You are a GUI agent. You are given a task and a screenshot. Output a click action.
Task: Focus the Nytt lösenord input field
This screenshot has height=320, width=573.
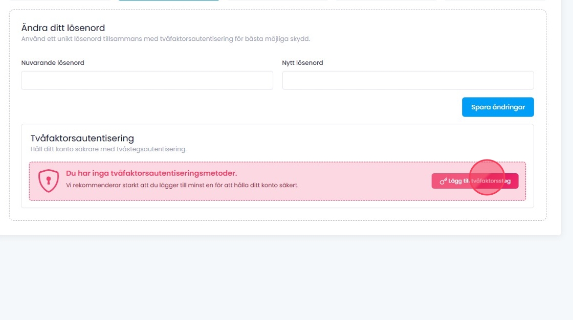408,80
